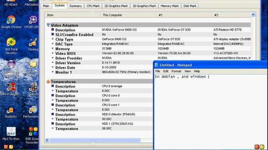Viewport: 268px width, 150px height.
Task: Click the 50.00C temperature value
Action: click(107, 119)
